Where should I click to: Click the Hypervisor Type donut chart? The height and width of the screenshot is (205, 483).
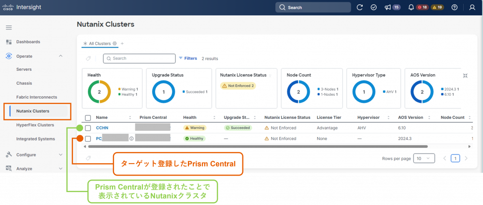364,92
